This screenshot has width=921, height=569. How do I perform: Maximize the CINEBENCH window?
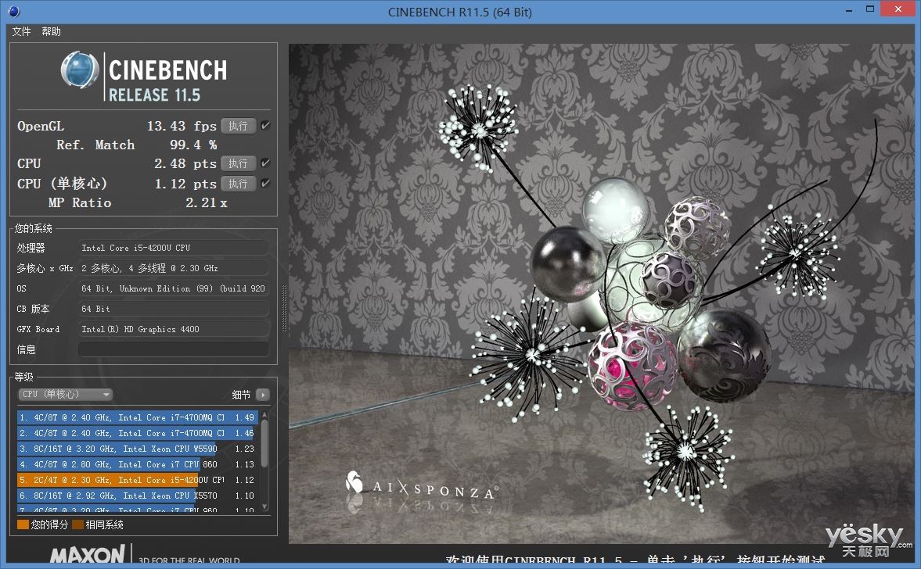point(870,9)
